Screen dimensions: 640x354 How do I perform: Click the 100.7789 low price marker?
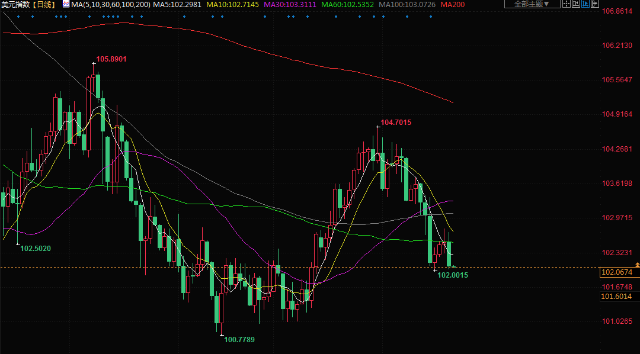click(239, 339)
